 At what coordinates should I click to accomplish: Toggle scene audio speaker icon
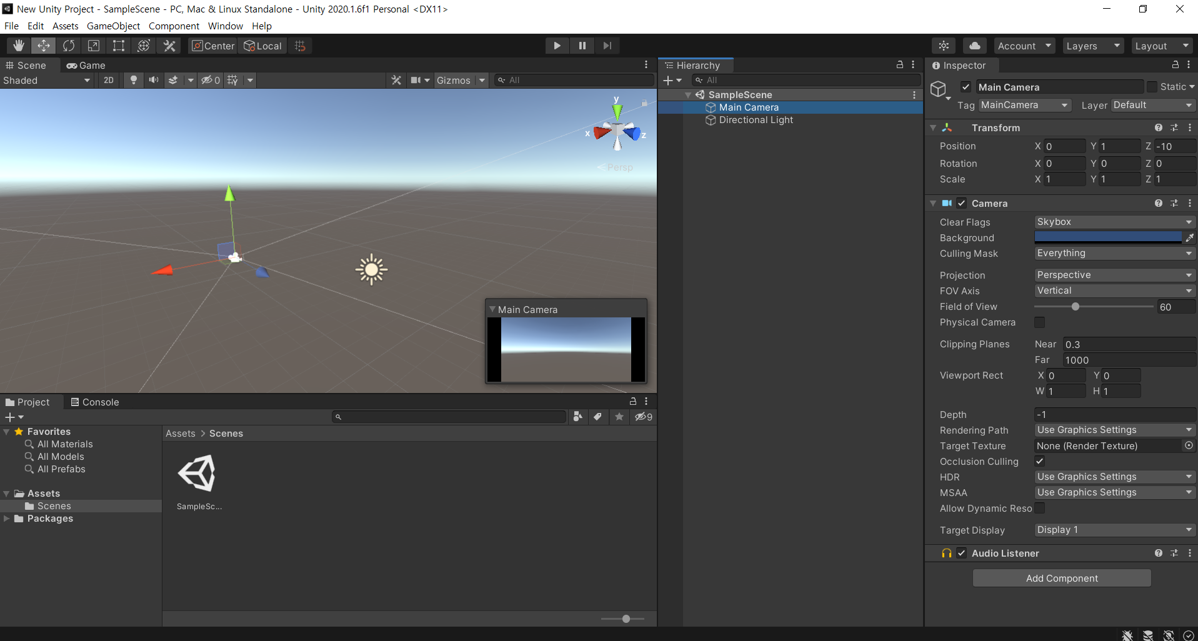coord(153,80)
